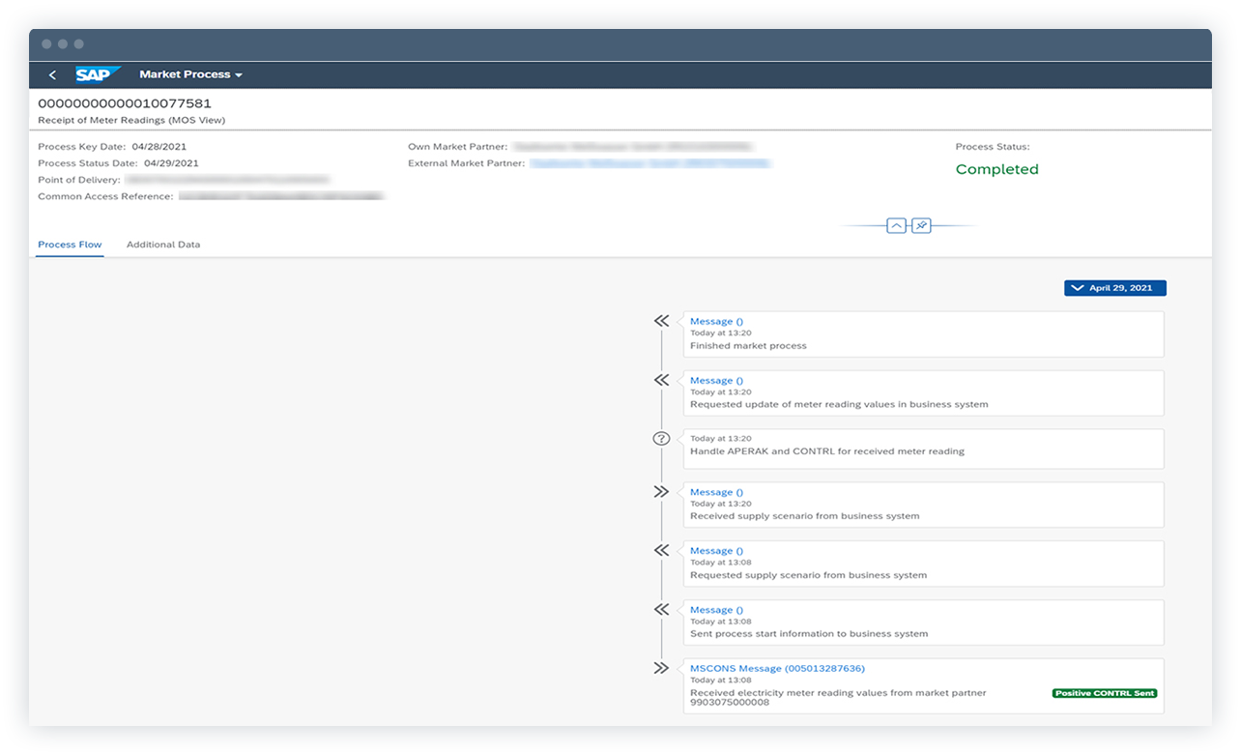
Task: Open the MSCONS Message (005013287636) link
Action: [777, 667]
